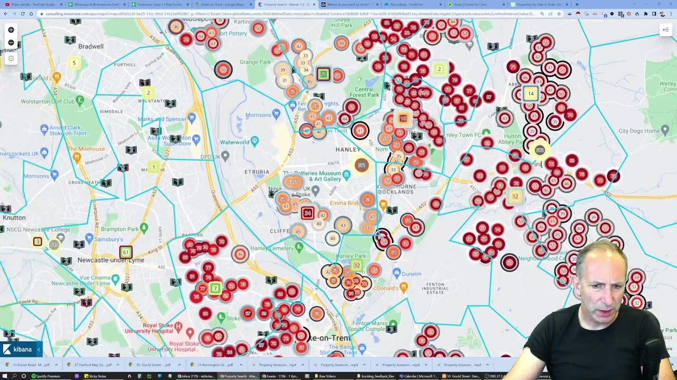Click the Morrisons shopping pin near Etruria
Image resolution: width=677 pixels, height=380 pixels.
click(x=276, y=114)
